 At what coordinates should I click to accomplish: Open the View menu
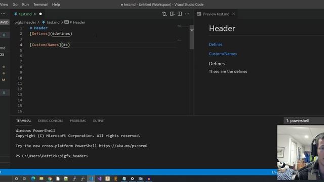coord(4,5)
